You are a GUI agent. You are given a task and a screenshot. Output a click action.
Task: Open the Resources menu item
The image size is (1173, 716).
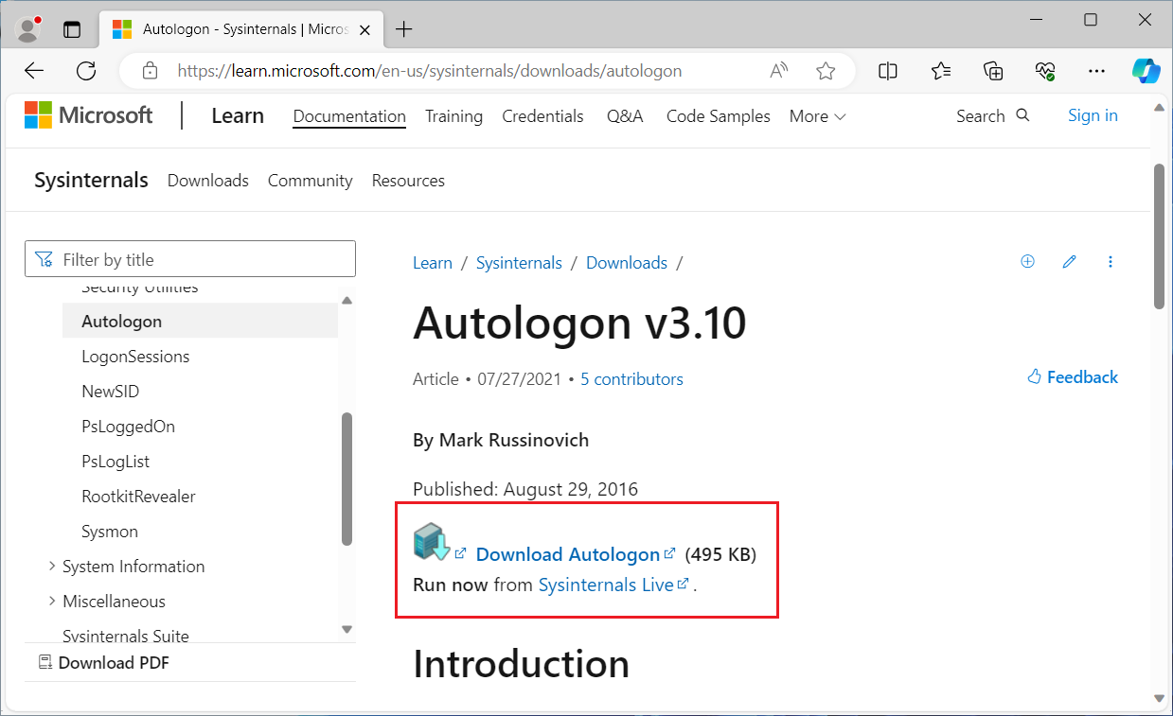pyautogui.click(x=408, y=181)
